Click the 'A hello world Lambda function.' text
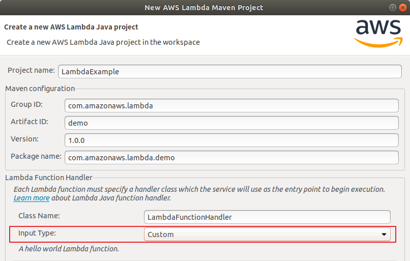Viewport: 410px width, 261px height. (x=69, y=249)
